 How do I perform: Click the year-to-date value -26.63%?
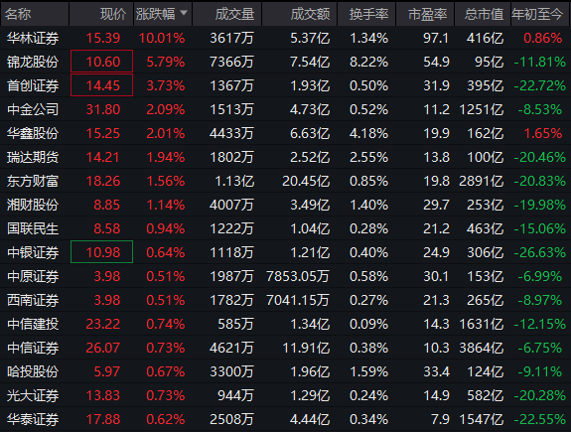tap(539, 252)
